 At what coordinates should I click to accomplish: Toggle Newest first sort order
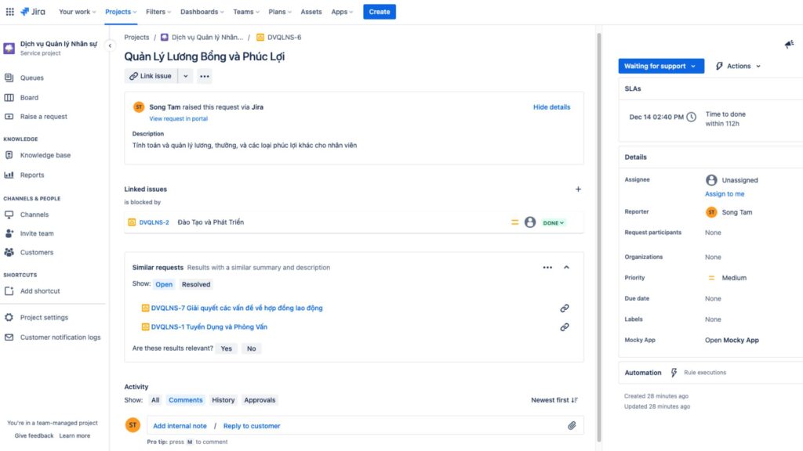554,400
